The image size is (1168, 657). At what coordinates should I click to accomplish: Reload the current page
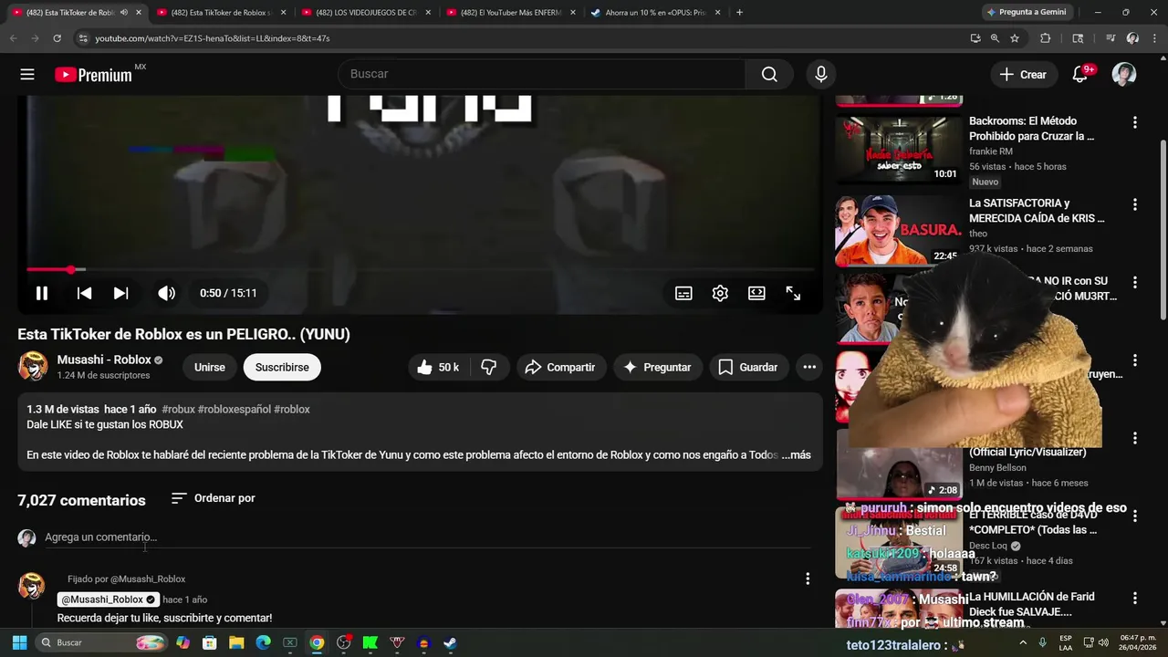click(x=57, y=38)
